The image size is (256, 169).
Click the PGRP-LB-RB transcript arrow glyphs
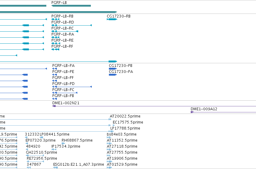click(x=55, y=19)
